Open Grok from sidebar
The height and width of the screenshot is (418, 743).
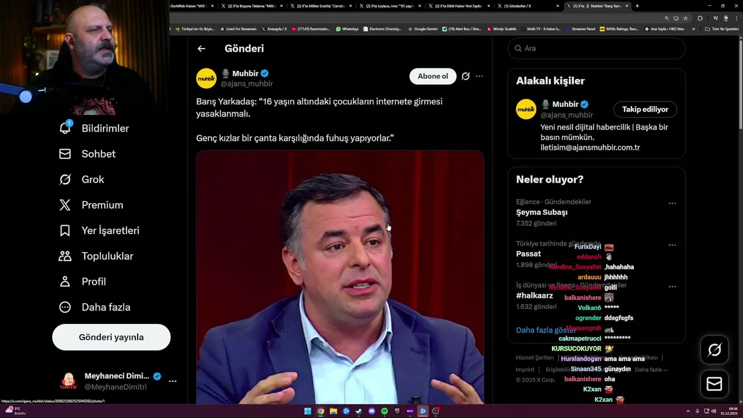tap(65, 179)
